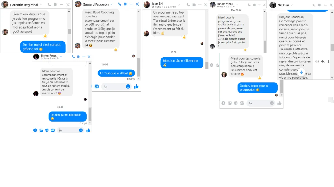Screen dimensions: 334x187
Task: Start a video call with Jean Bri
Action: click(194, 5)
